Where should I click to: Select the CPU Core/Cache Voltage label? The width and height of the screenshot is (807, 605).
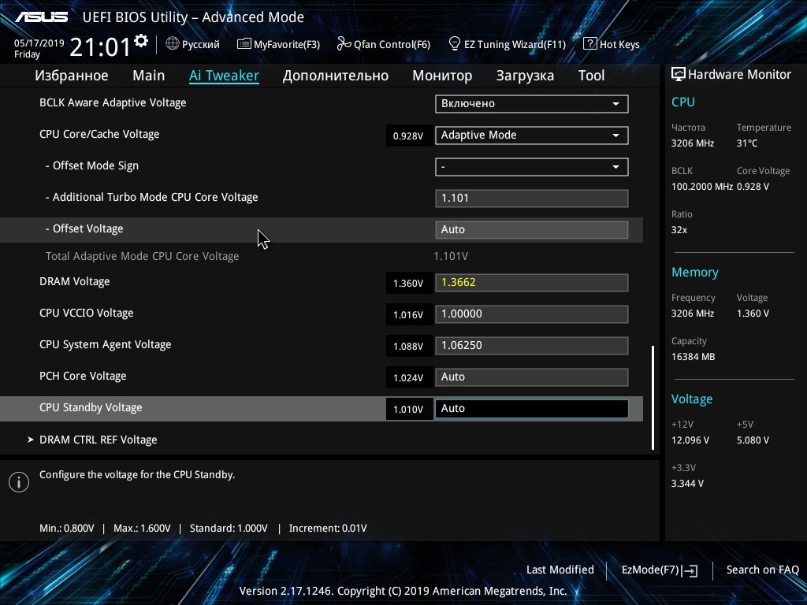[x=99, y=134]
